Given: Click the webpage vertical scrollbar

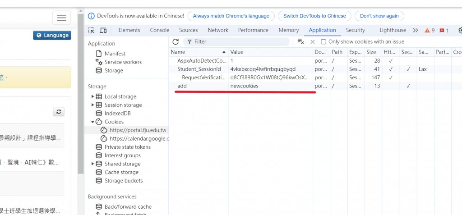Looking at the screenshot, I should 81,94.
